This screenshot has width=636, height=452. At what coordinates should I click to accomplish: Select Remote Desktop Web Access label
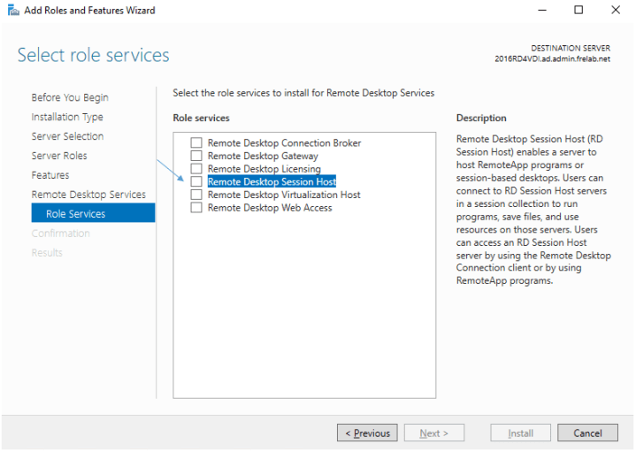pos(270,208)
